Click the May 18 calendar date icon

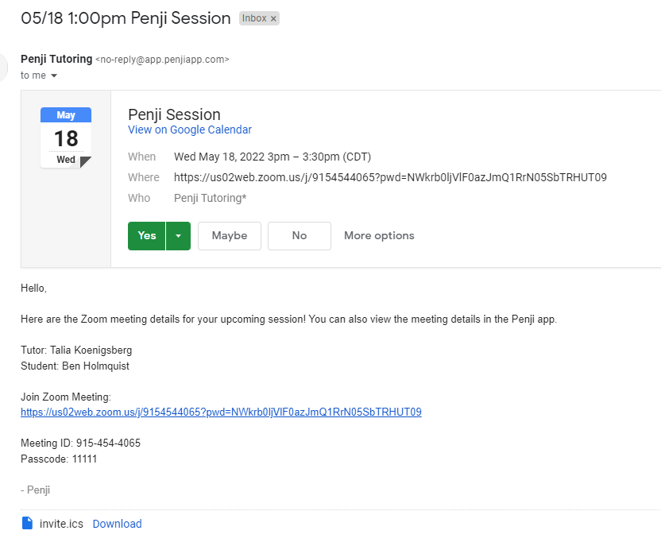(x=66, y=137)
